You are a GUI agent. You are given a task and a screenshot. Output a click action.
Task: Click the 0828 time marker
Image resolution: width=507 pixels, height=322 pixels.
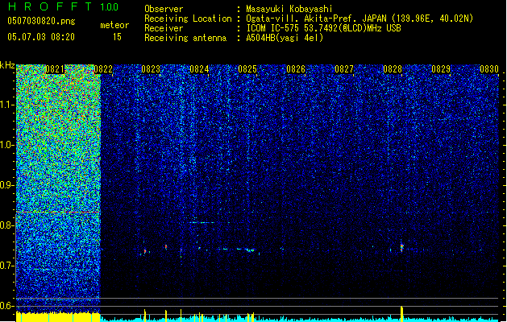393,69
